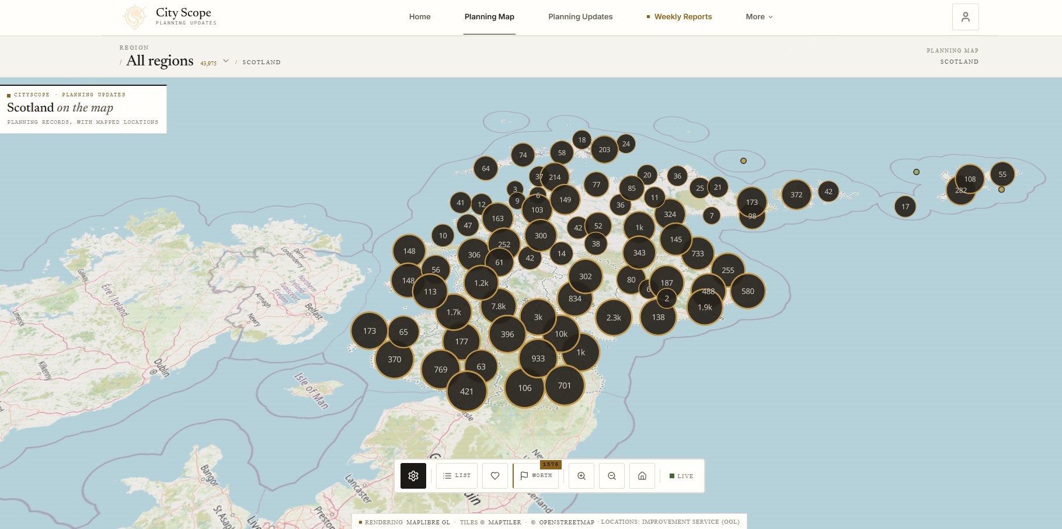The width and height of the screenshot is (1062, 529).
Task: Click the City Scope logo
Action: (x=170, y=16)
